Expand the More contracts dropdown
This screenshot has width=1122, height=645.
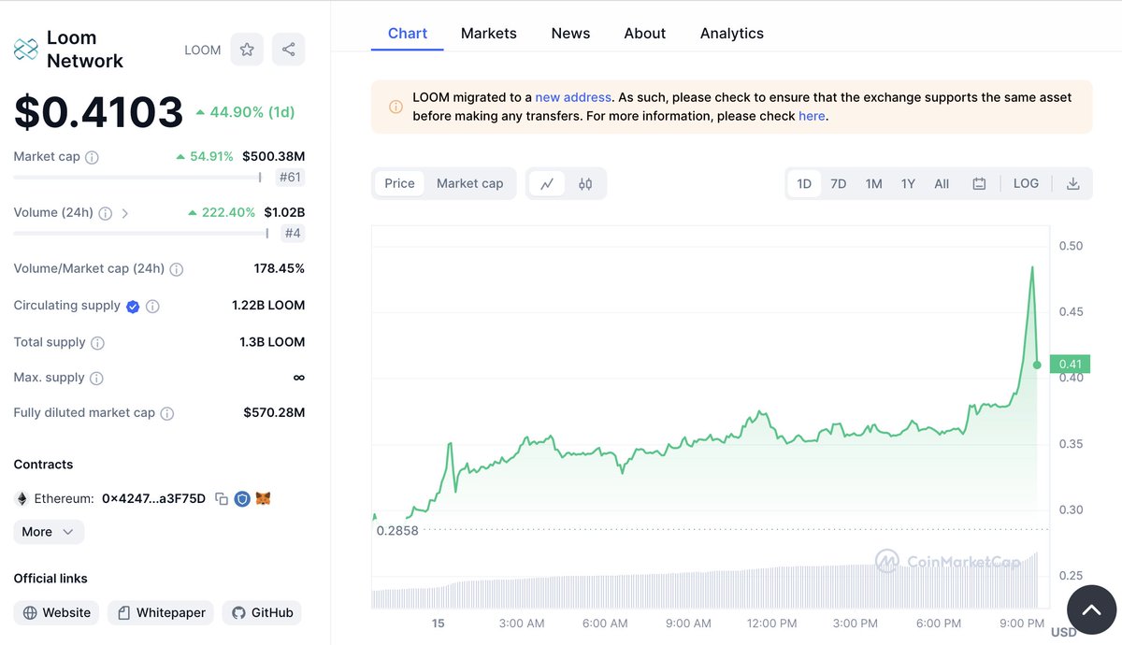pyautogui.click(x=49, y=532)
